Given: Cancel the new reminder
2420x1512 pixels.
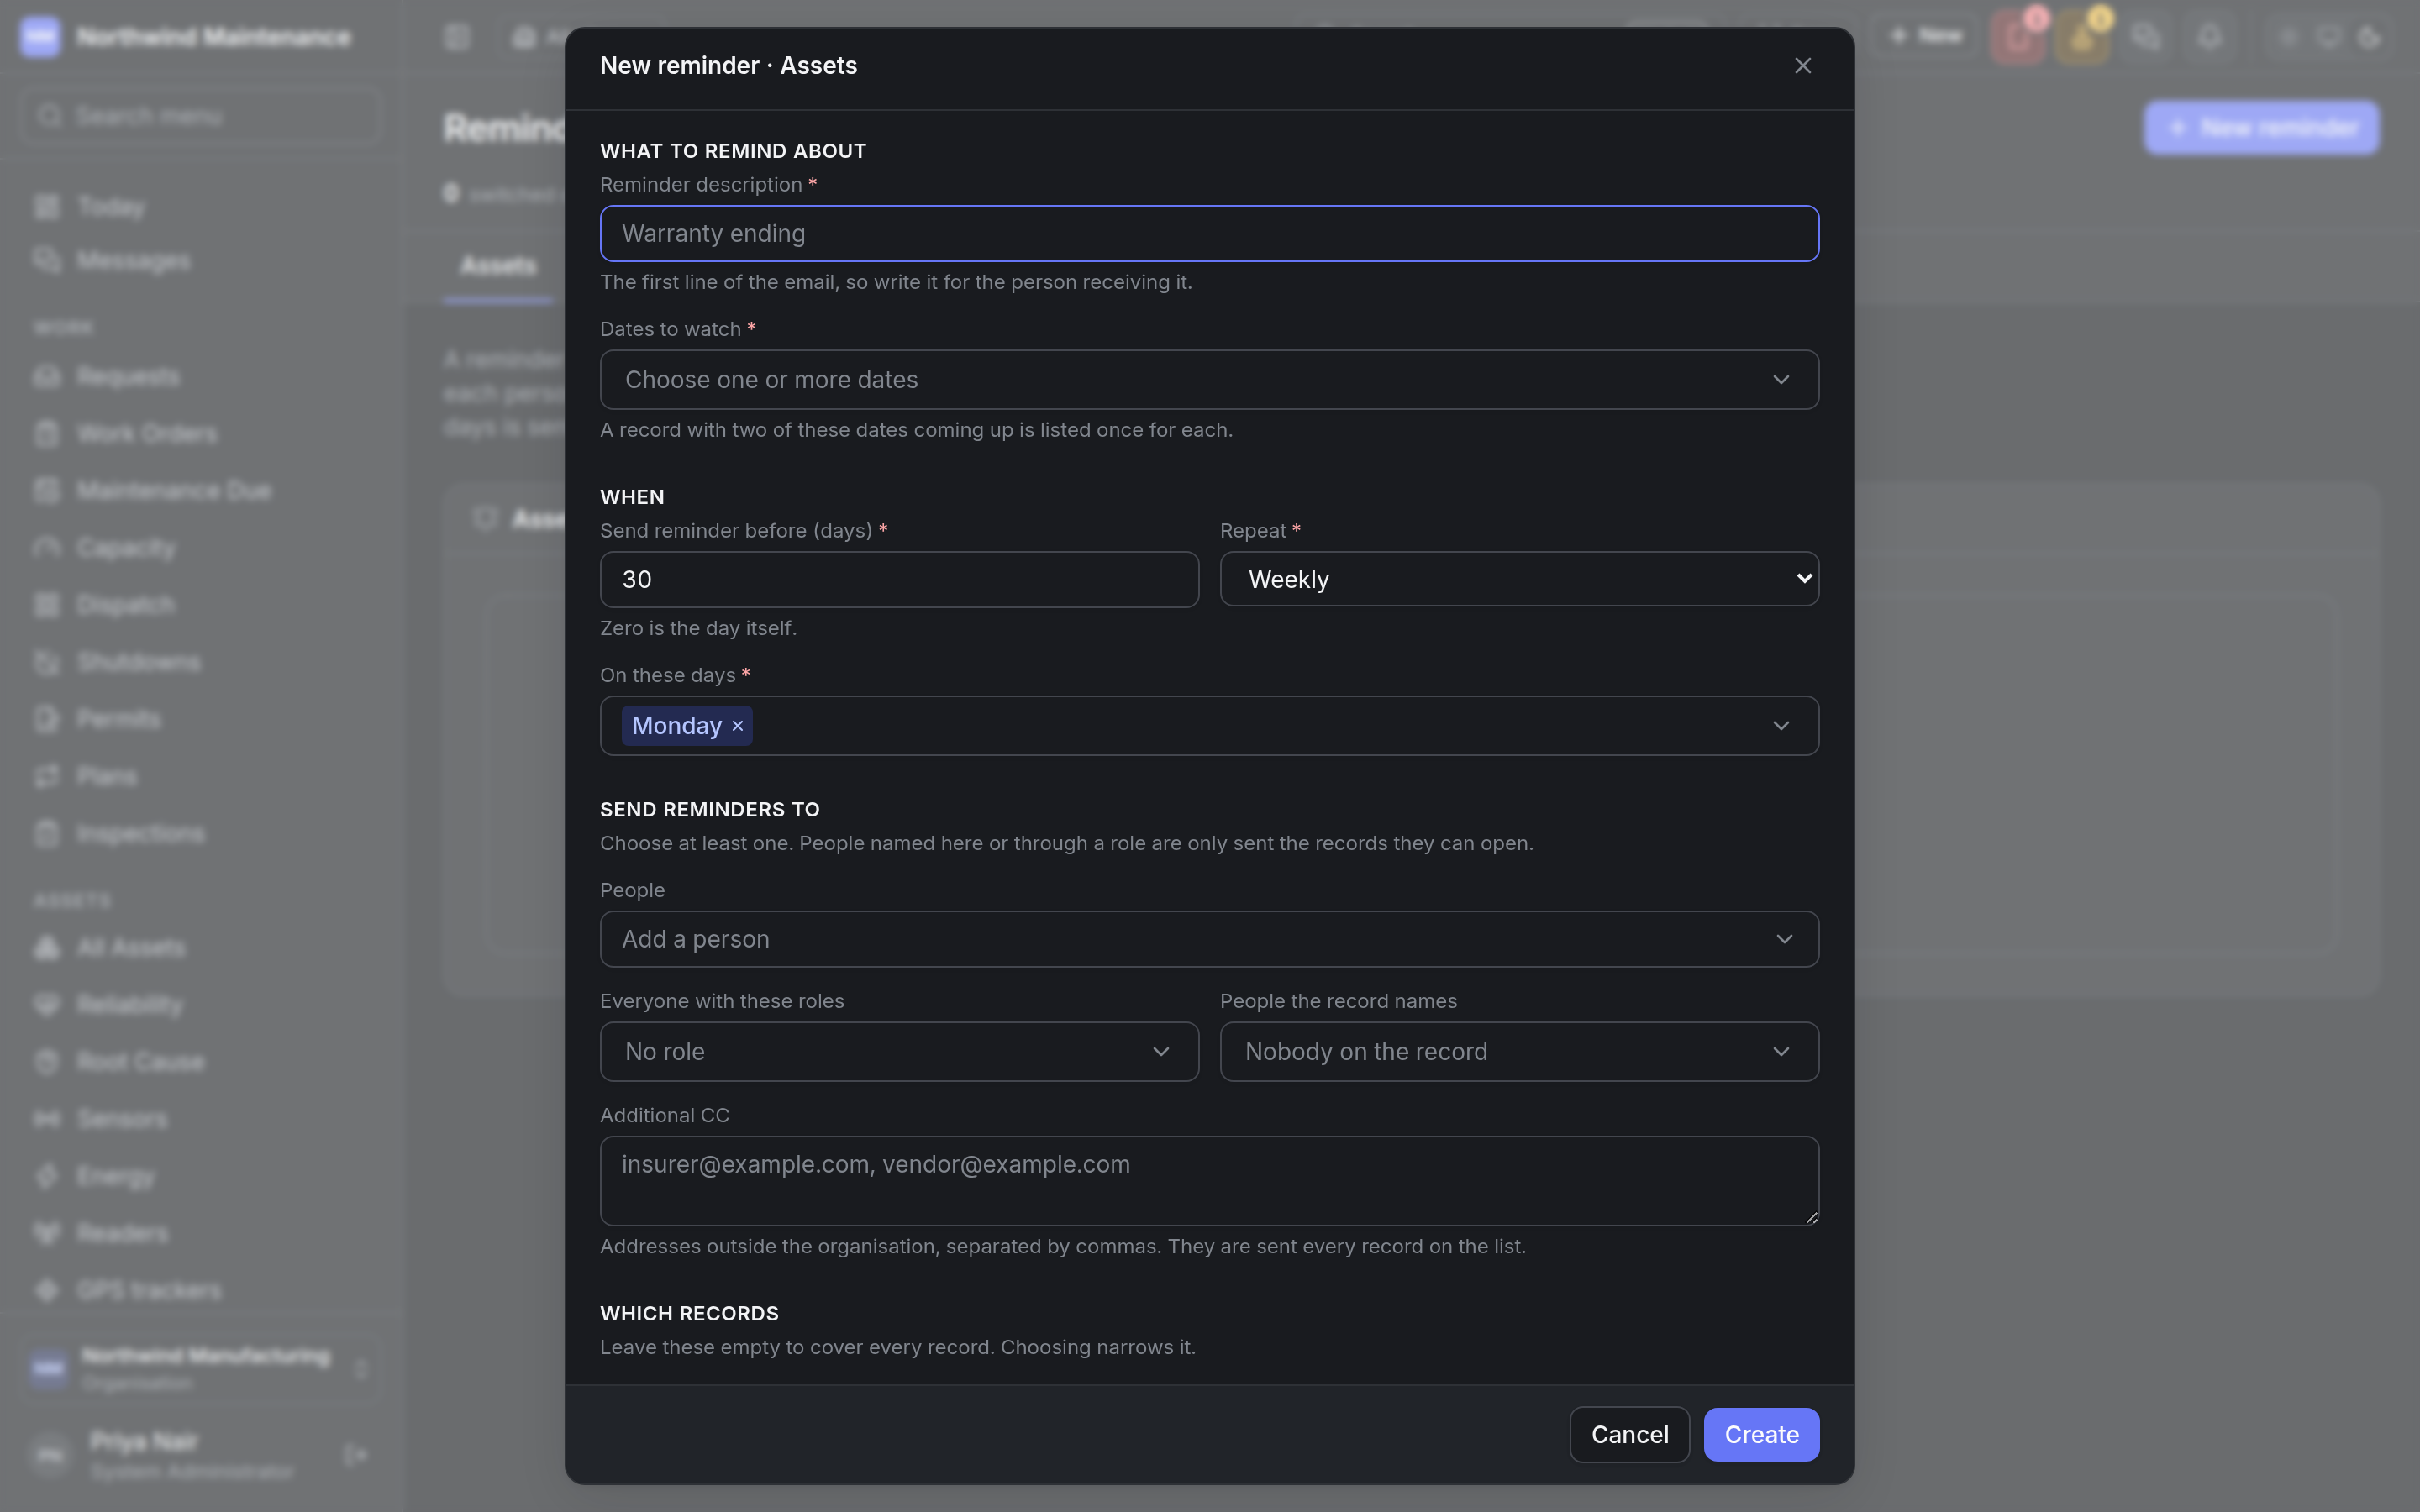Looking at the screenshot, I should coord(1629,1435).
